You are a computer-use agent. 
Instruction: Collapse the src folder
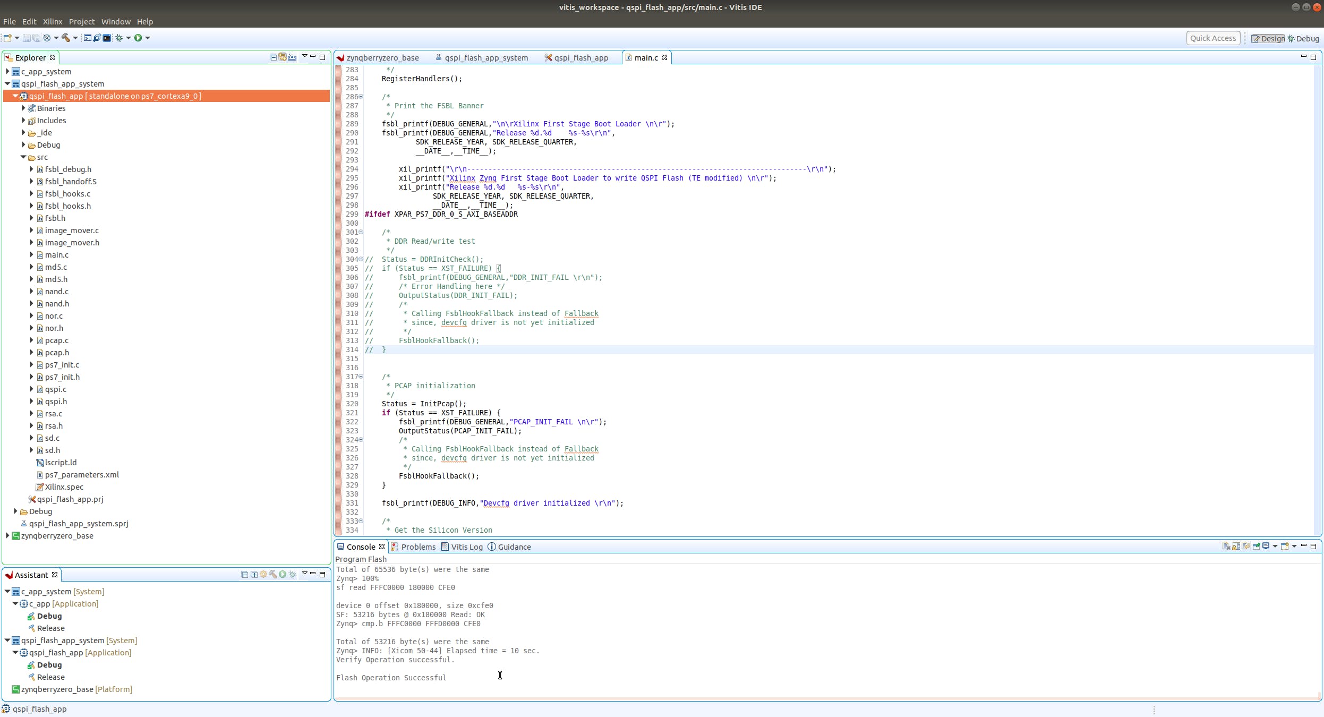[x=23, y=157]
